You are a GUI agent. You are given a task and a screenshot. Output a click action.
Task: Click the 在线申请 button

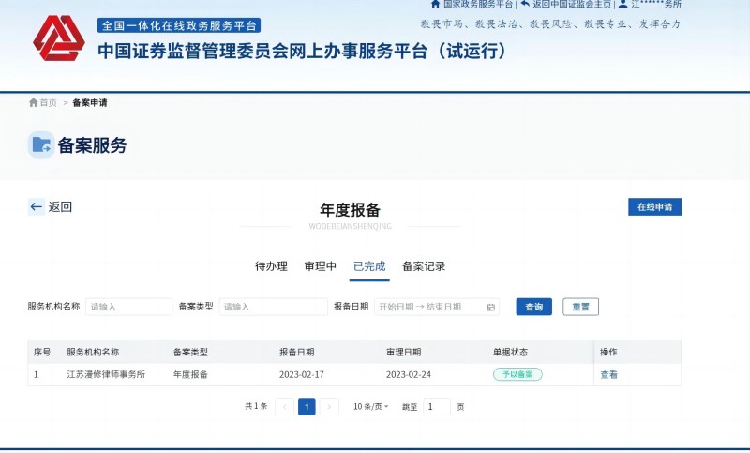click(x=654, y=206)
